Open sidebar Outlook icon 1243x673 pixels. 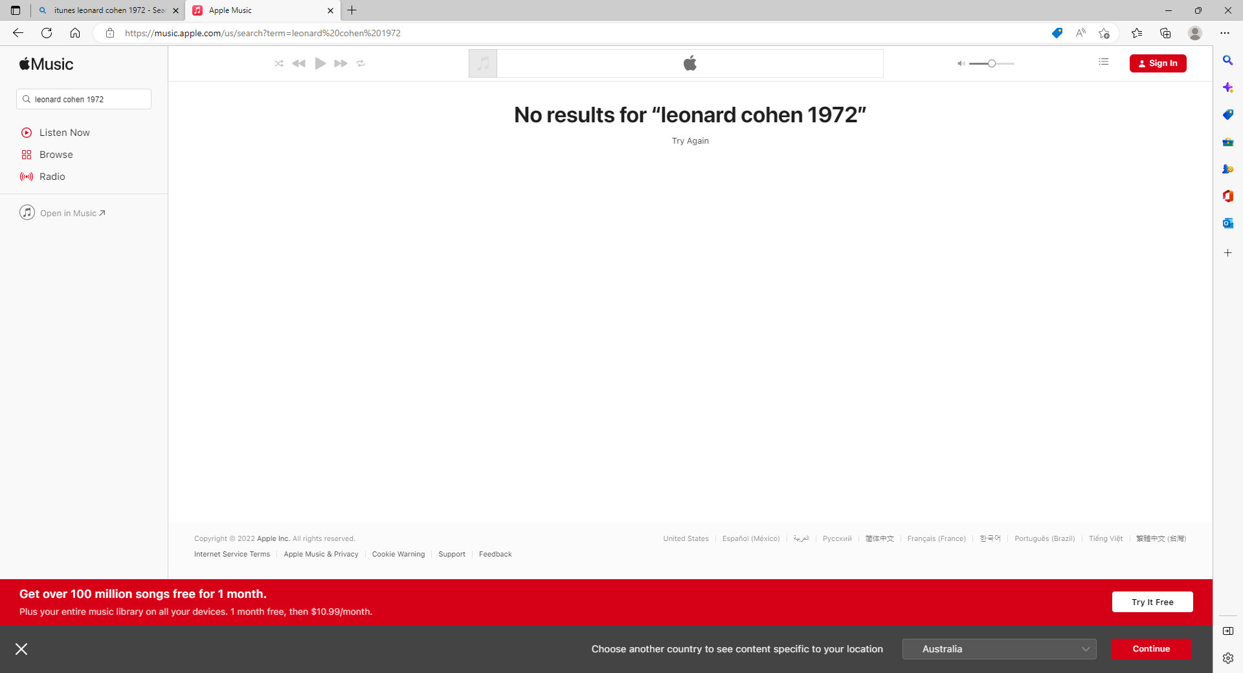click(x=1227, y=223)
